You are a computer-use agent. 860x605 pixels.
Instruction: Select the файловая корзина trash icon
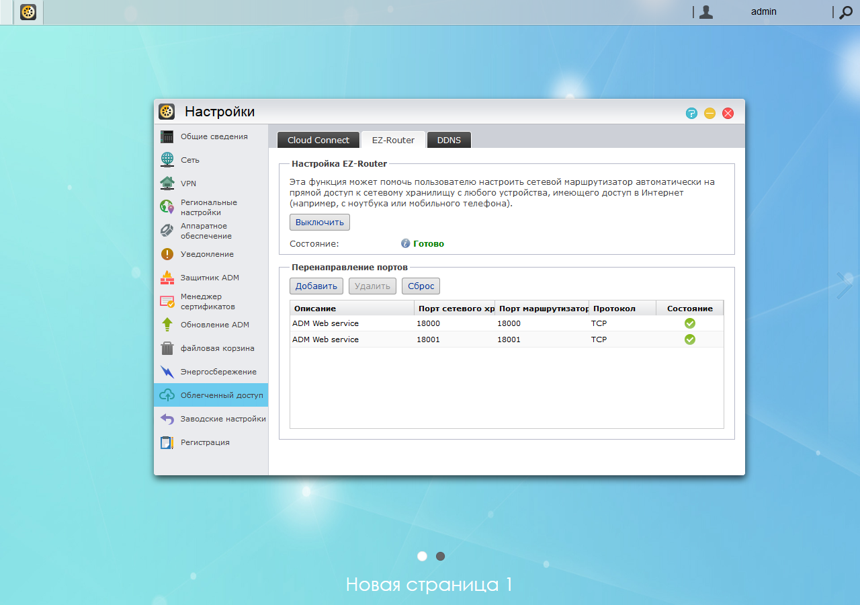[167, 348]
